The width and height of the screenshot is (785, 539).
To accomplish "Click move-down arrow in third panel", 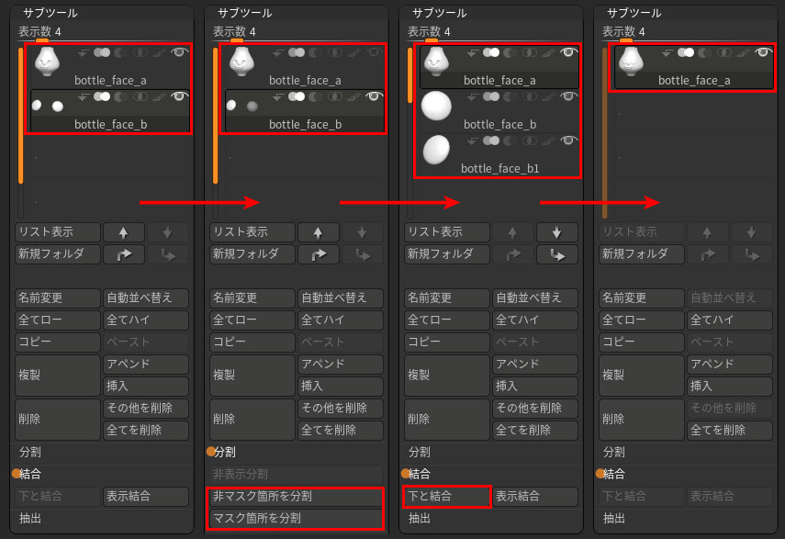I will pos(556,232).
